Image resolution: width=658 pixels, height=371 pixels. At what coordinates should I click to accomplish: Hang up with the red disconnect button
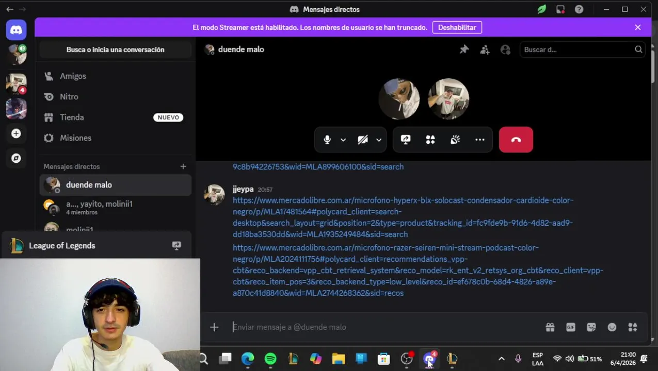(x=516, y=140)
